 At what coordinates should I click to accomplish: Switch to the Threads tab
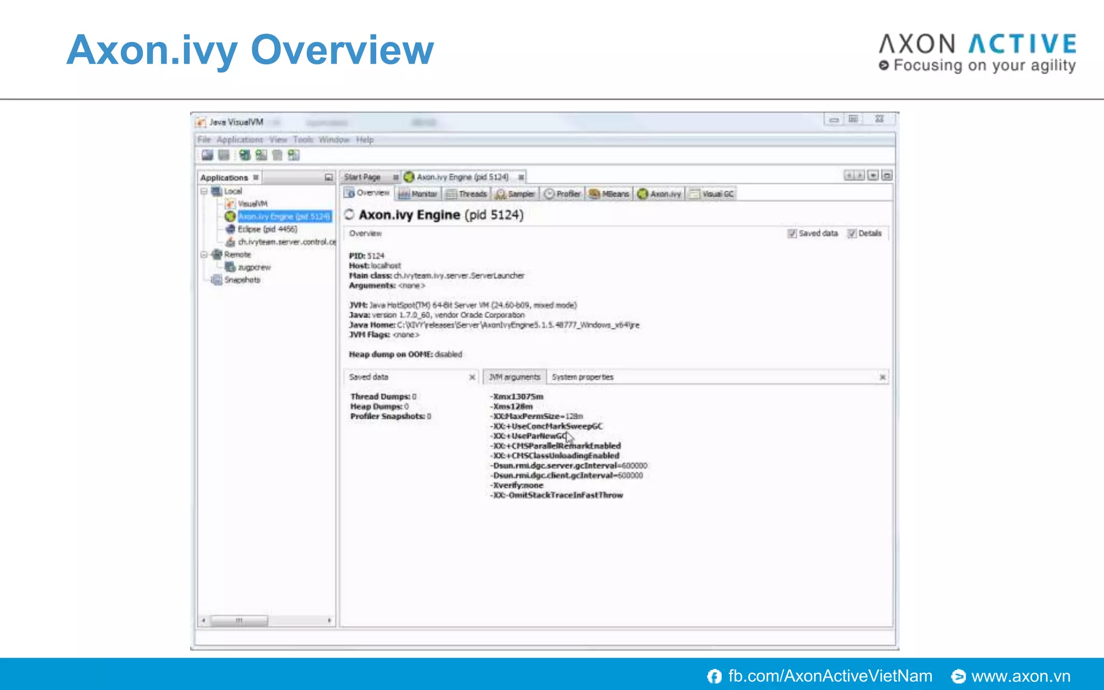click(467, 194)
